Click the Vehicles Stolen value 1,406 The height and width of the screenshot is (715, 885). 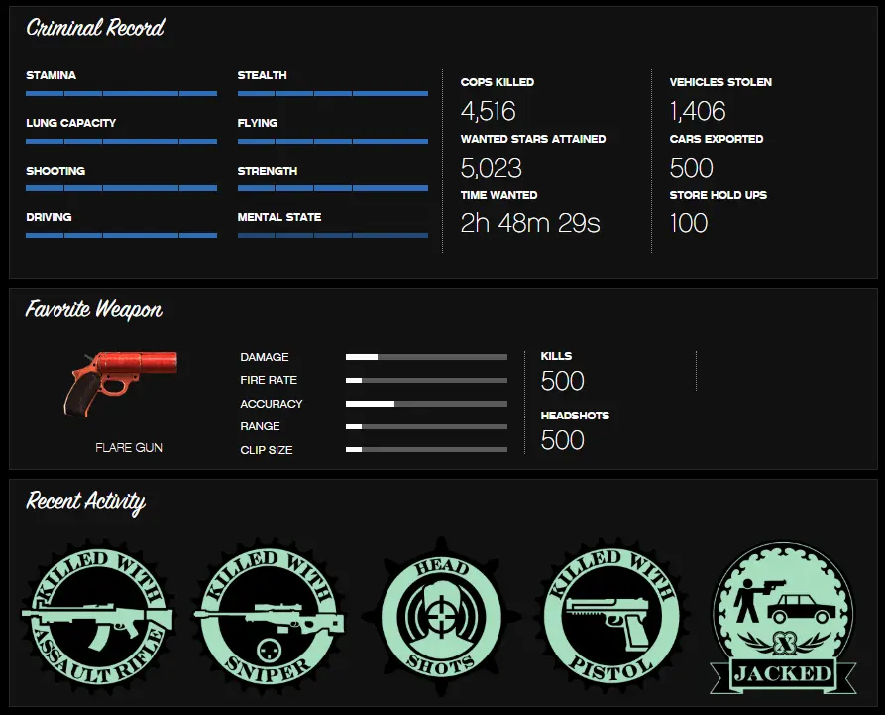click(x=698, y=111)
